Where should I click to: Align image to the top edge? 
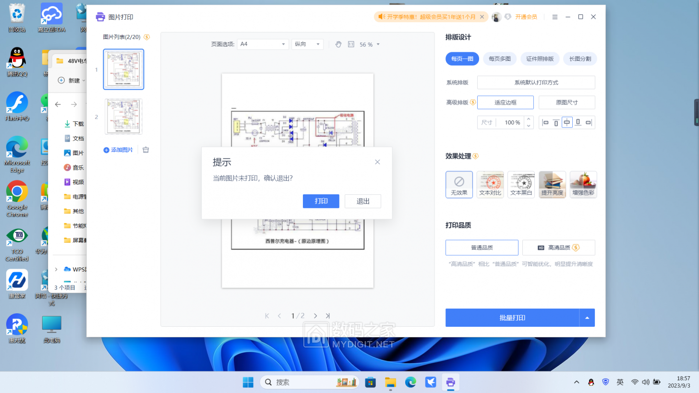point(556,122)
